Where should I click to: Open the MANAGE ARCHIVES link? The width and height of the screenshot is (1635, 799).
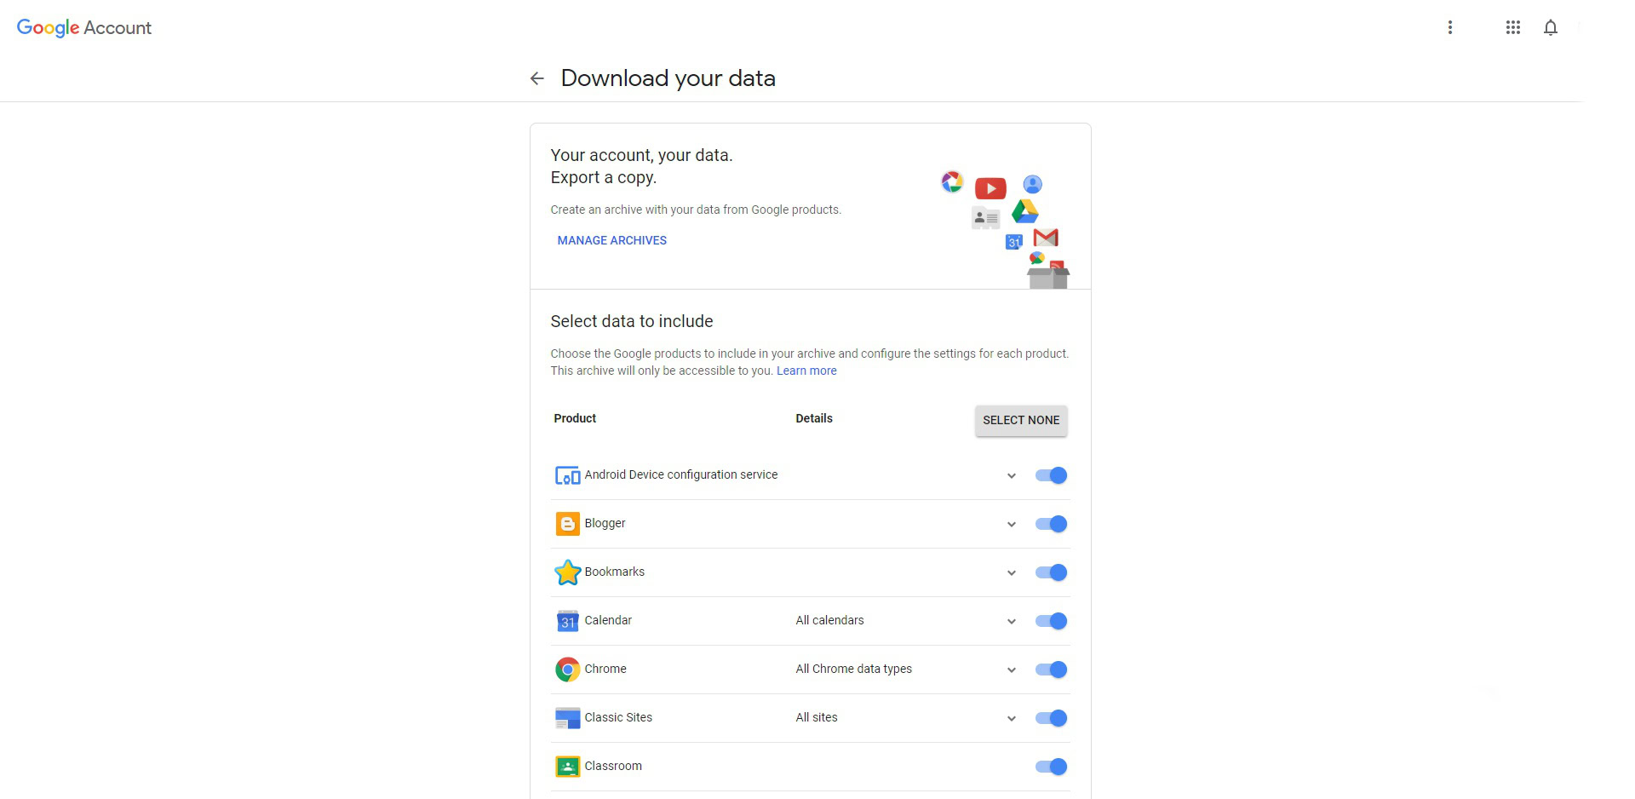(611, 240)
